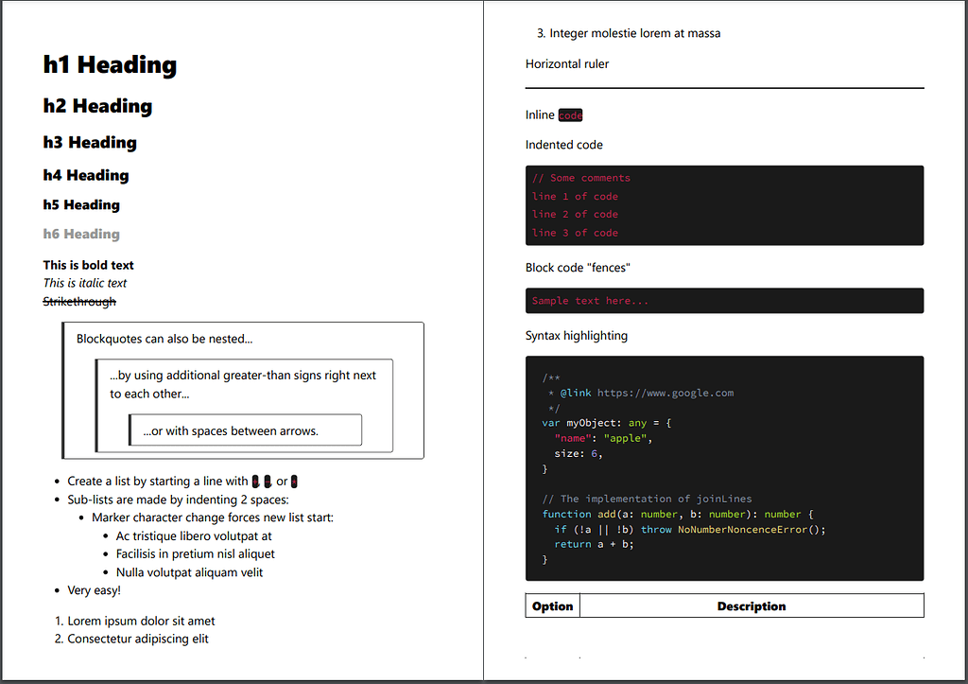Click the inline code badge after "Inline"
This screenshot has width=968, height=684.
point(570,114)
